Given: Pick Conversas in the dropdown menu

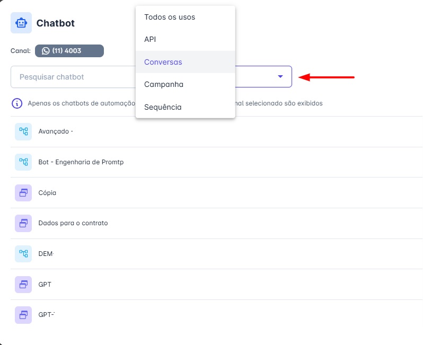Looking at the screenshot, I should (x=163, y=62).
